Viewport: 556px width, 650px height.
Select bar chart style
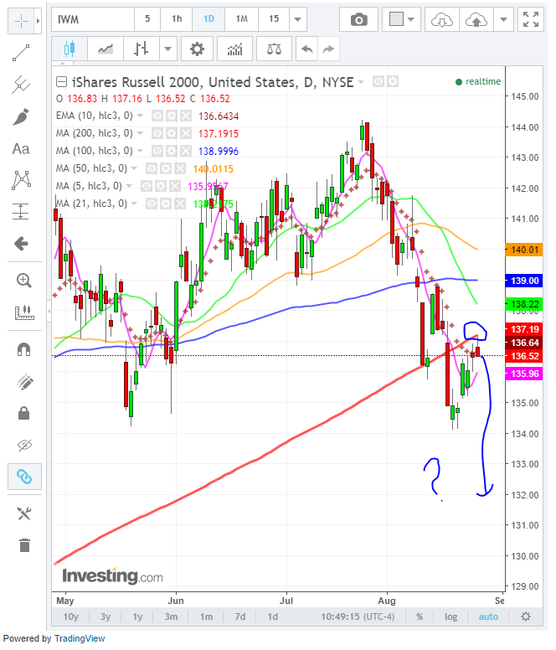[x=142, y=49]
